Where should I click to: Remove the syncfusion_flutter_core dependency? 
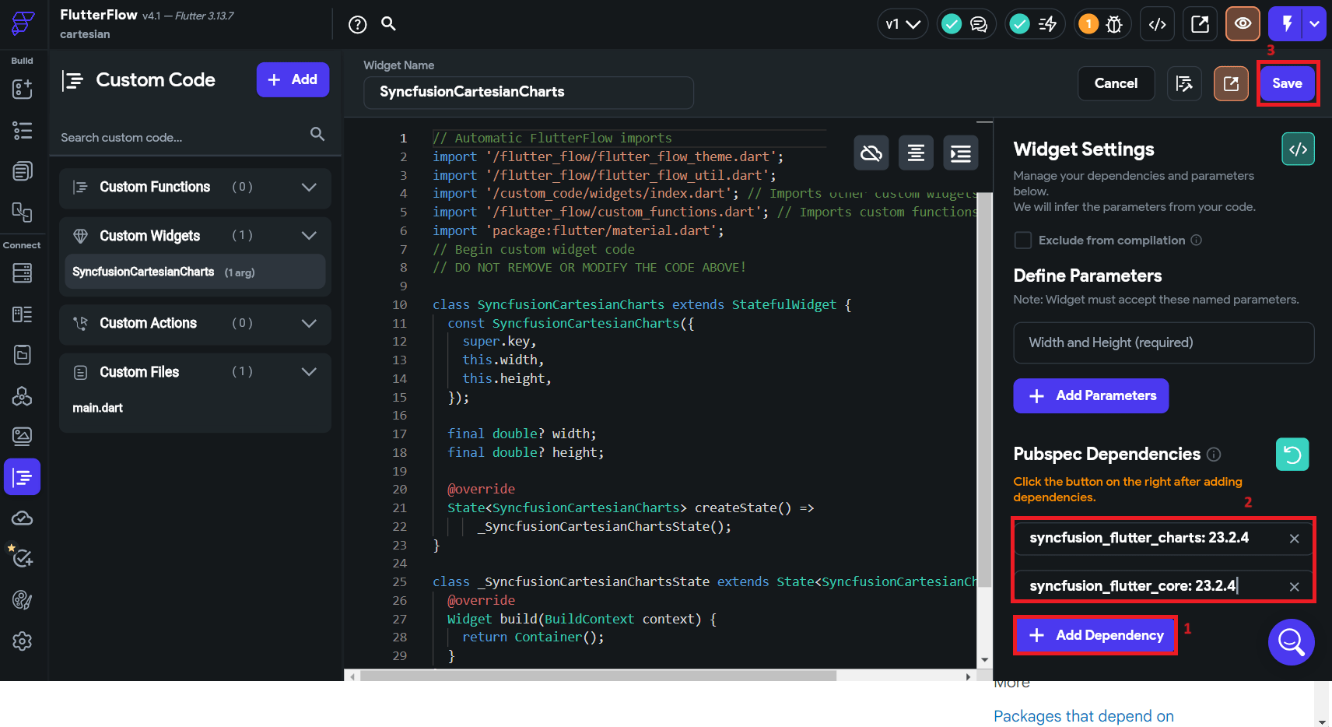coord(1295,587)
